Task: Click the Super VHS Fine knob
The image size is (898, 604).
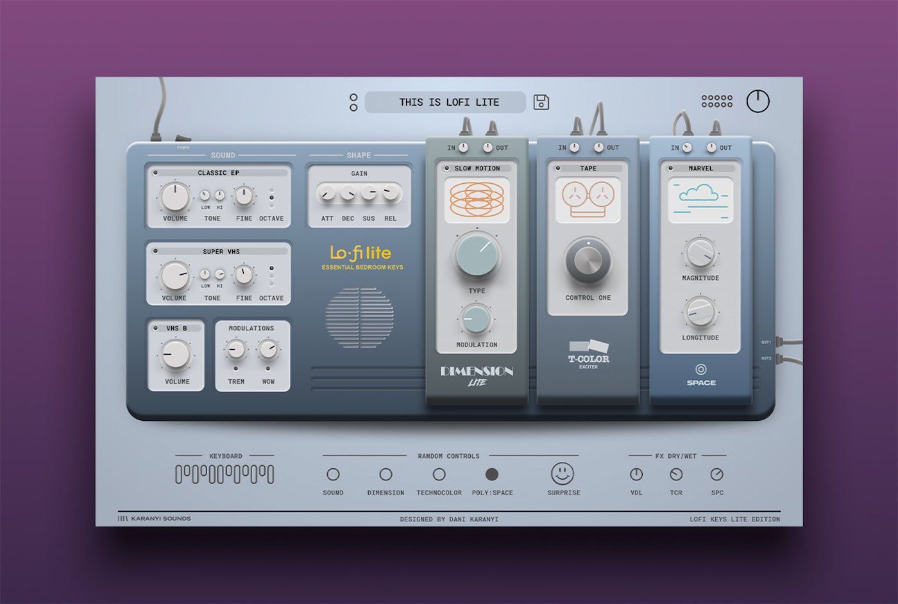Action: pos(243,275)
